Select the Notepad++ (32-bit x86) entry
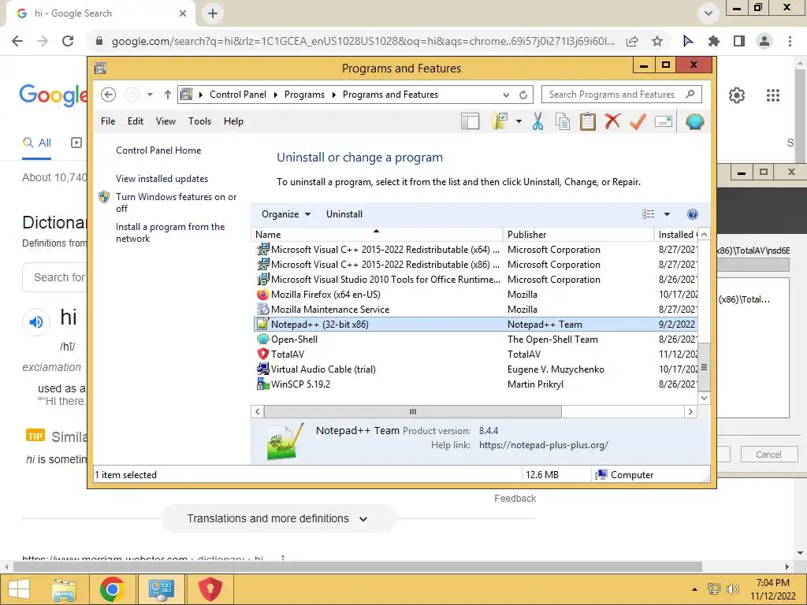 (475, 324)
